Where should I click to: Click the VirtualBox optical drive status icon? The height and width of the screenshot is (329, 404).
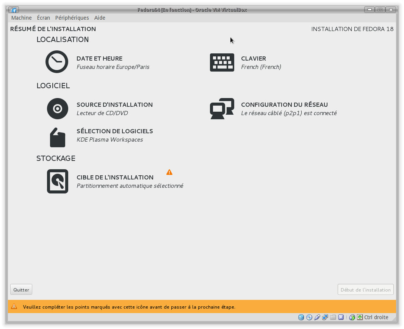tap(309, 317)
